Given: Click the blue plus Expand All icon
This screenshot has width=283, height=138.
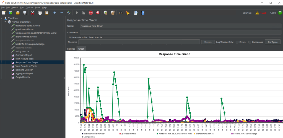Looking at the screenshot, I should click(54, 13).
